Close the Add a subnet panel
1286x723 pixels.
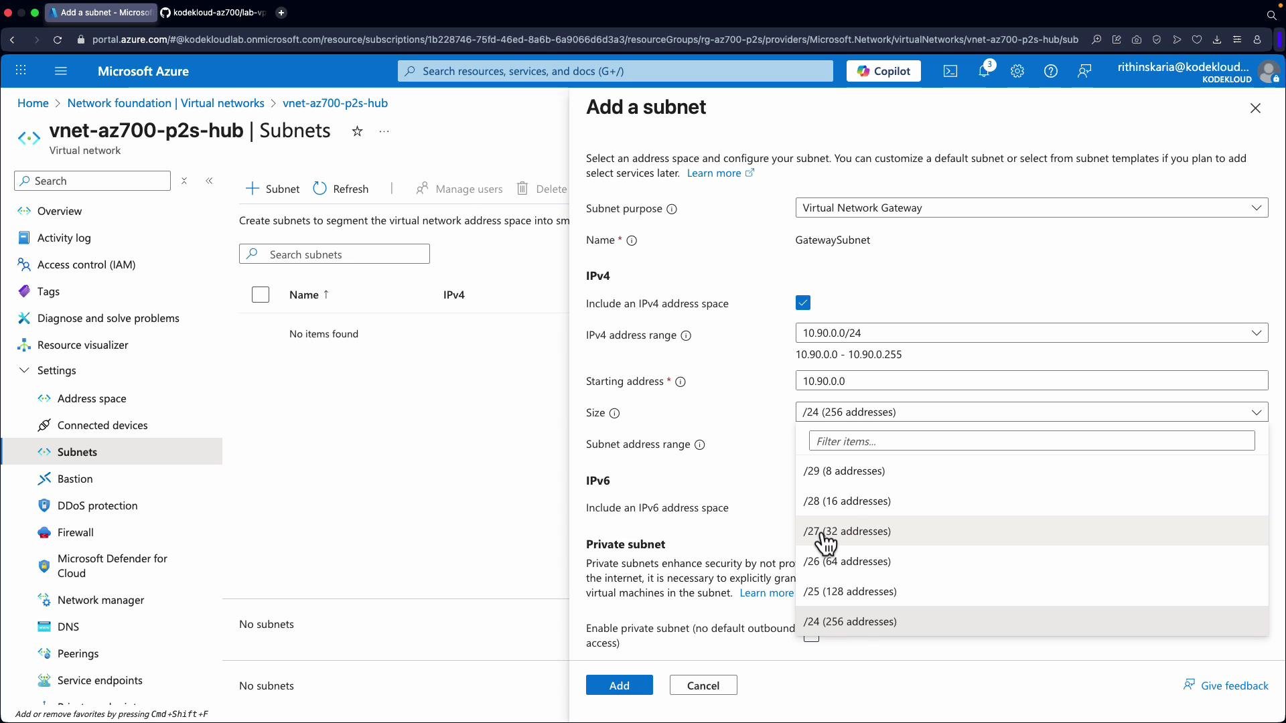pyautogui.click(x=1255, y=108)
